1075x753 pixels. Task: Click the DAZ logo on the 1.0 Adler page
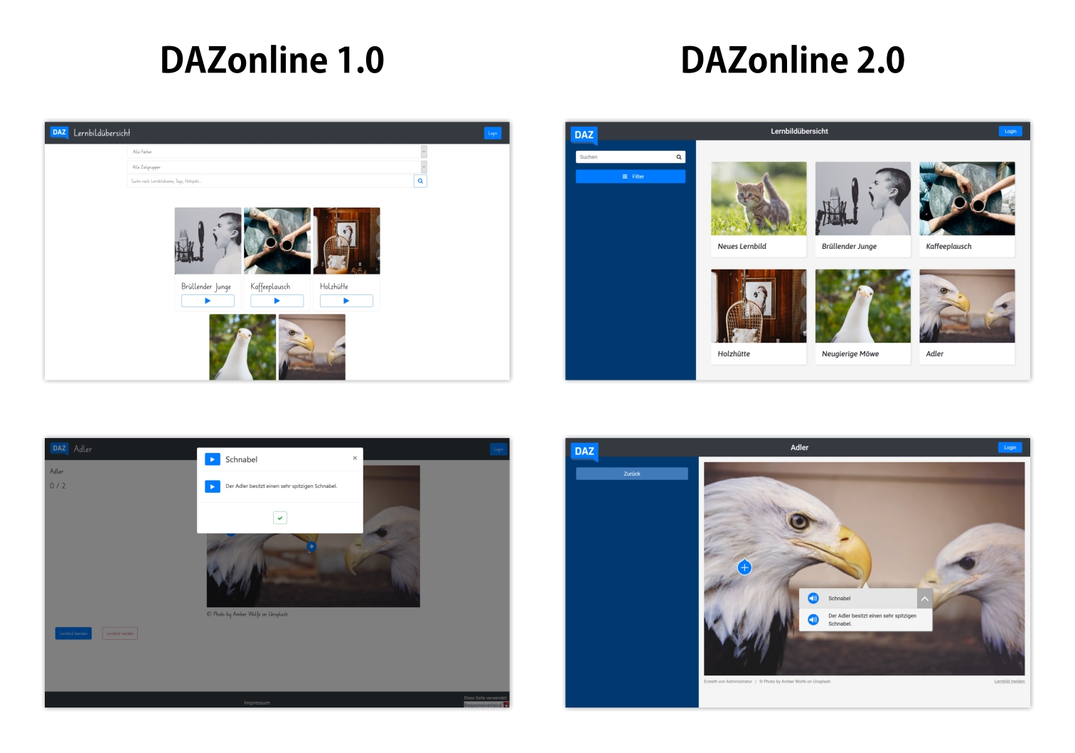coord(59,449)
